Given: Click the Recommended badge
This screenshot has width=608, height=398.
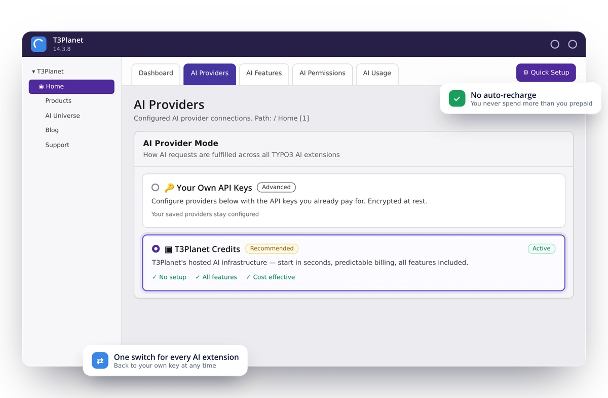Looking at the screenshot, I should click(x=272, y=248).
